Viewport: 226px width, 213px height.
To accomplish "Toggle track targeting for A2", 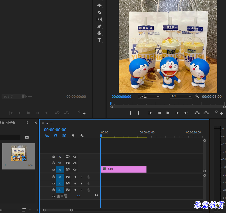I will (x=60, y=183).
